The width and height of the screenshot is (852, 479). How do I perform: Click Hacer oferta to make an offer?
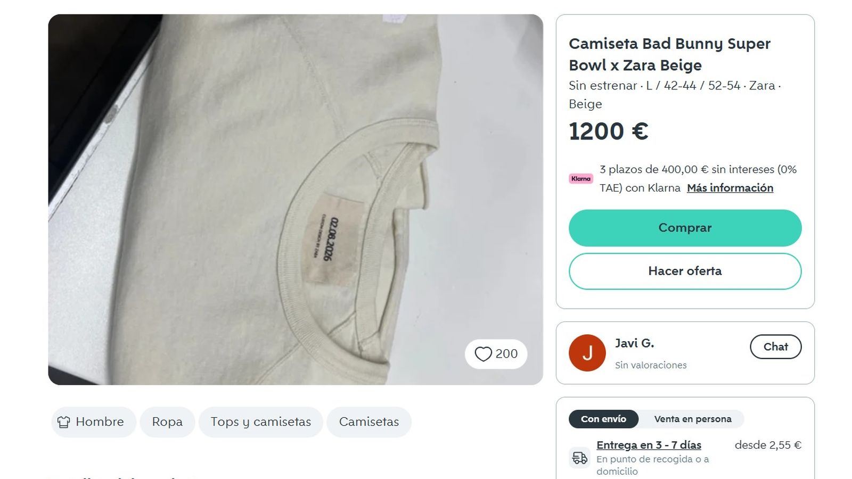(x=685, y=271)
